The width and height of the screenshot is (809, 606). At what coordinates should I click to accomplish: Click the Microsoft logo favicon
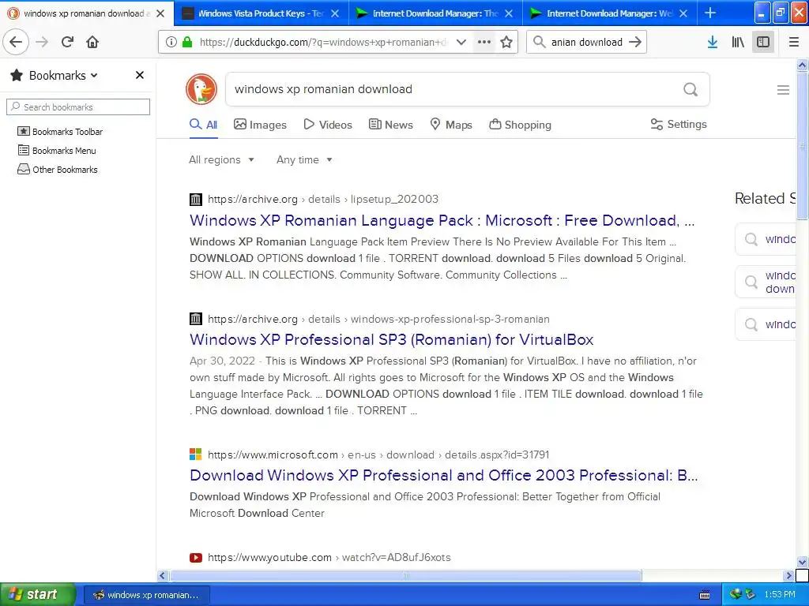tap(196, 454)
